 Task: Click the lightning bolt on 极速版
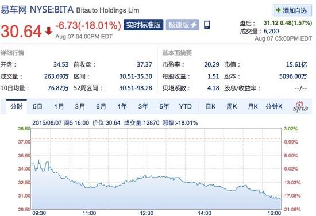[194, 25]
